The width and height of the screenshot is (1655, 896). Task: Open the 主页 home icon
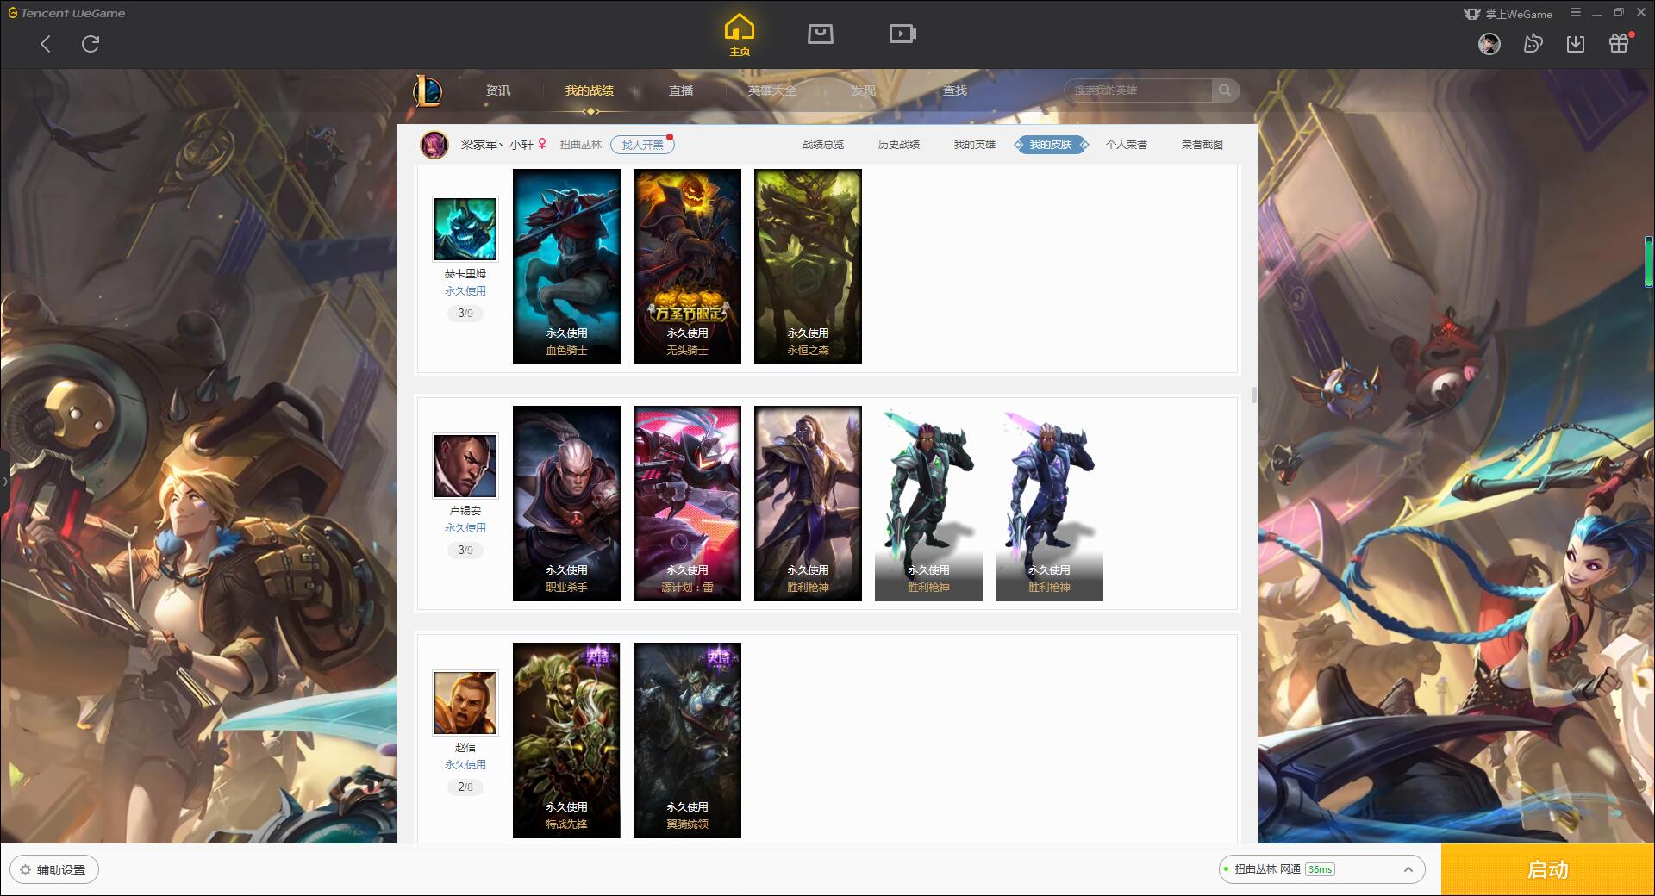(740, 35)
